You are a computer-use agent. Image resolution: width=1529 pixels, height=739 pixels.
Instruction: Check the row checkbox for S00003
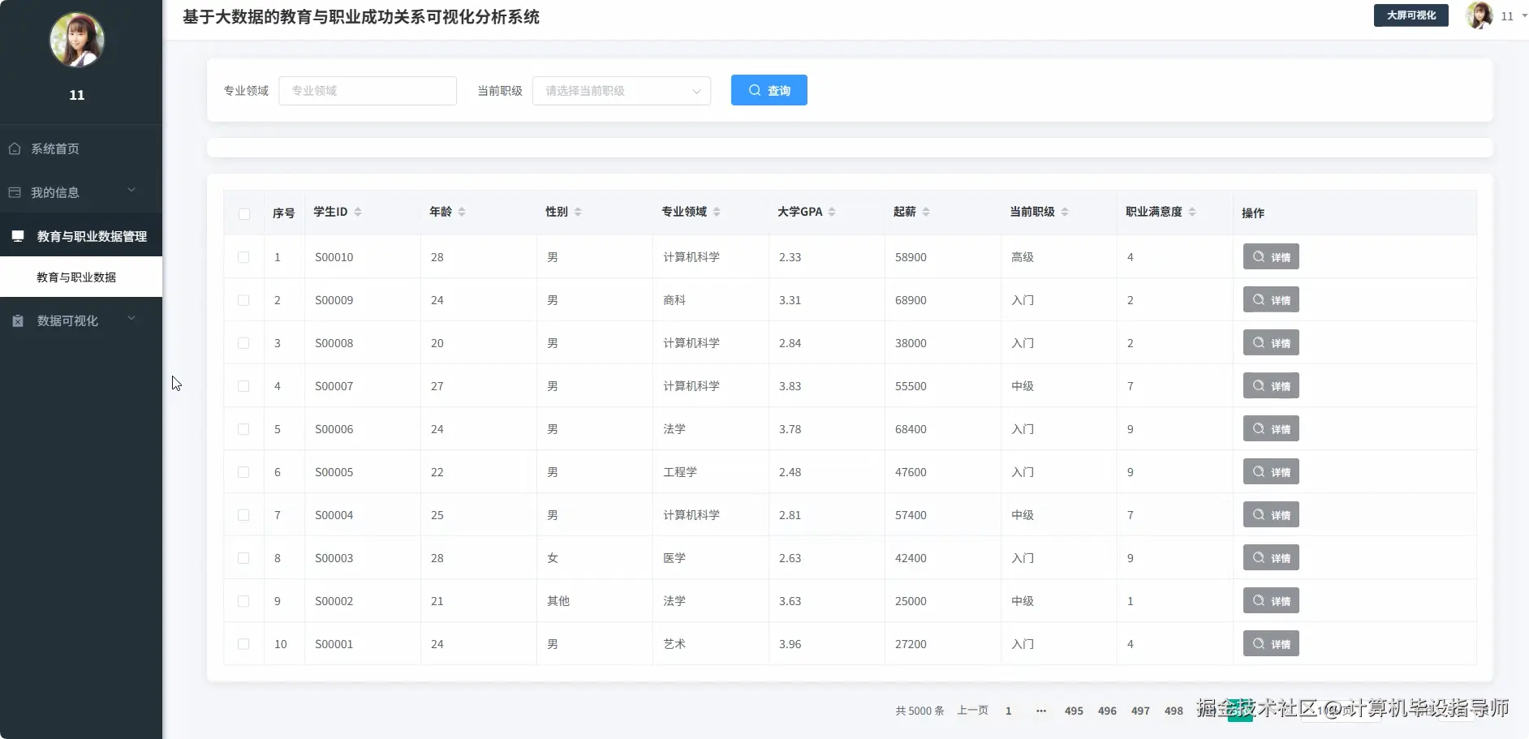point(243,558)
